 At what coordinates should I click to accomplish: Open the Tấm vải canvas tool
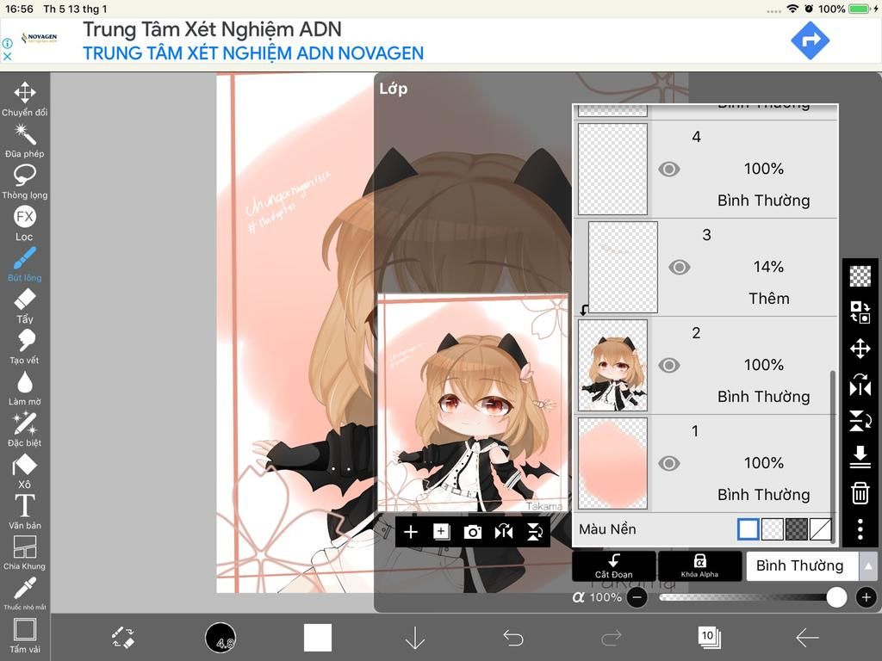[25, 636]
